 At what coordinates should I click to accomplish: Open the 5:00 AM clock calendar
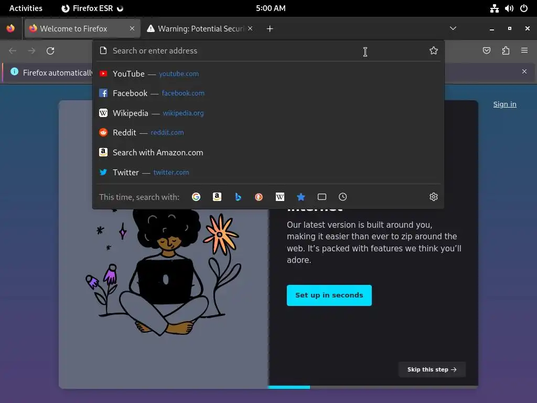(271, 8)
